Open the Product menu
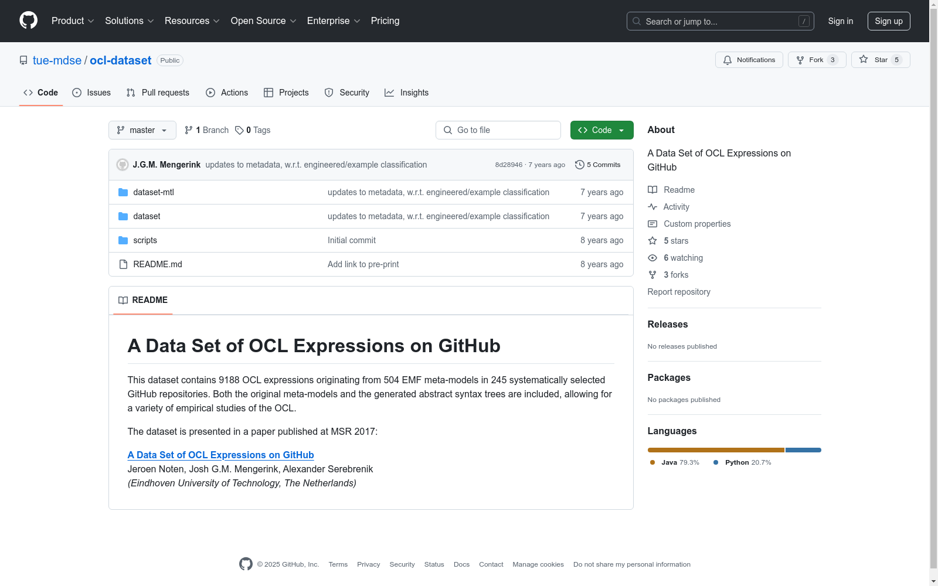The width and height of the screenshot is (938, 586). tap(73, 21)
